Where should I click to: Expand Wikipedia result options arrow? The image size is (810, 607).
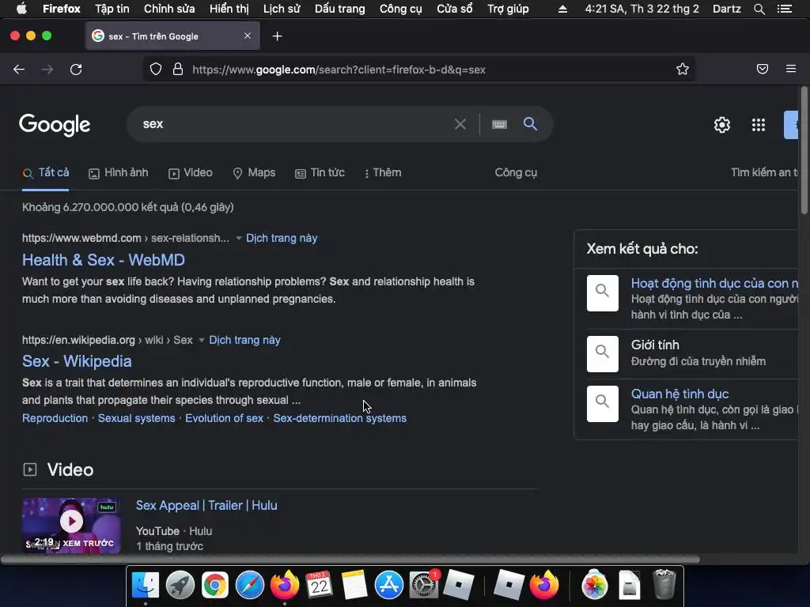[x=202, y=340]
